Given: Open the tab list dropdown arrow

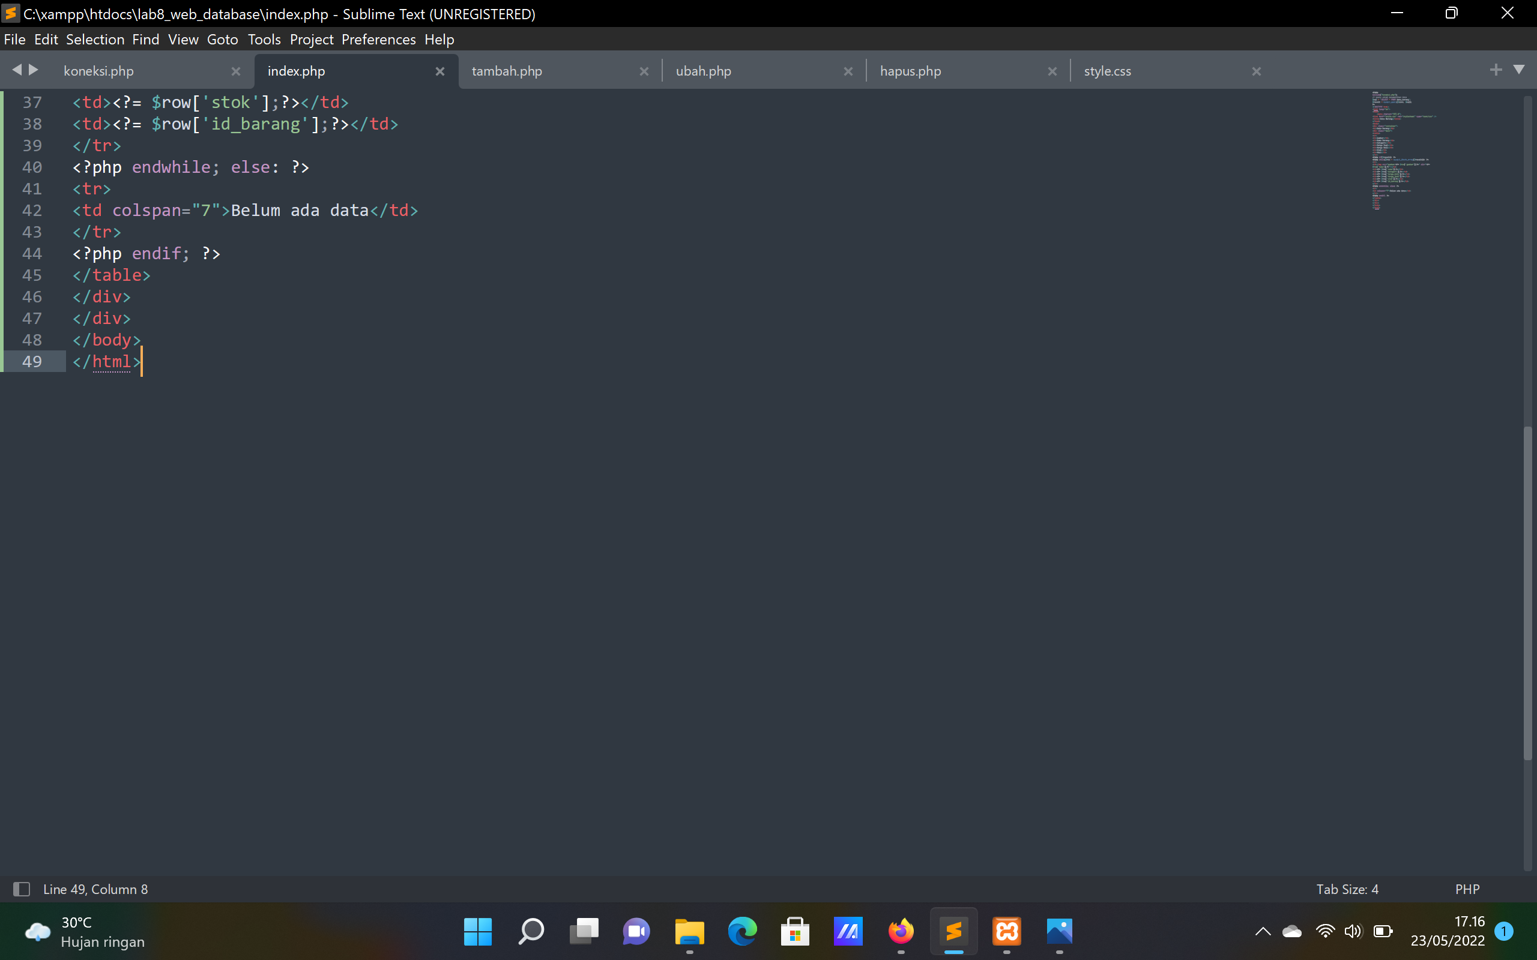Looking at the screenshot, I should [1519, 70].
